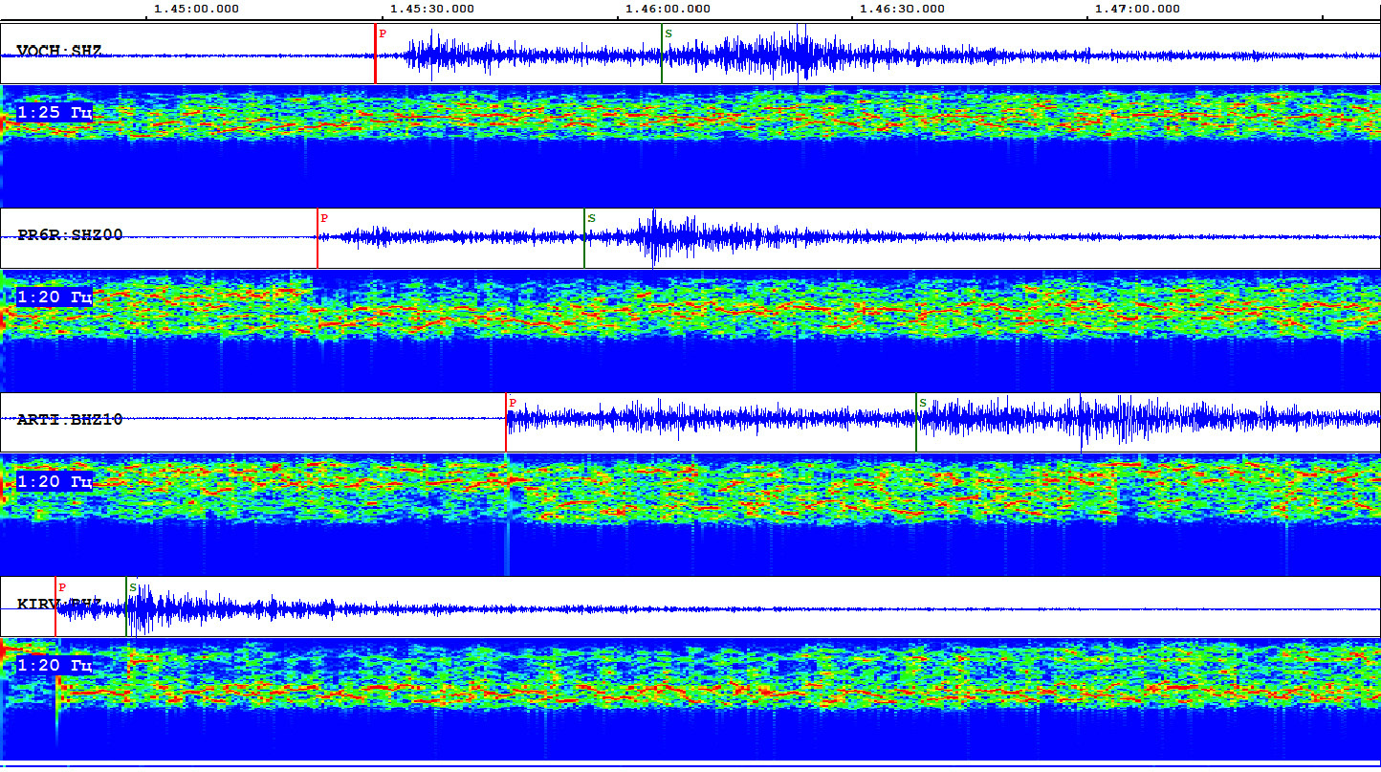Viewport: 1381px width, 772px height.
Task: Click the 1.45:00.000 time axis tick
Action: pos(197,10)
